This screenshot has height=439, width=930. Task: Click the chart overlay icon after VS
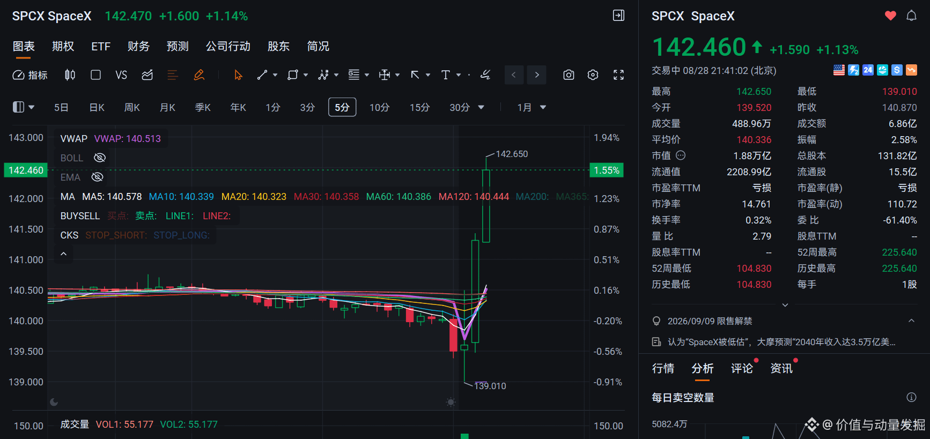coord(147,75)
